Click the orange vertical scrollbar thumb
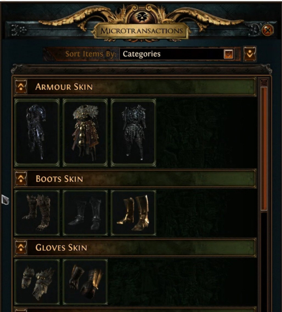 click(264, 149)
